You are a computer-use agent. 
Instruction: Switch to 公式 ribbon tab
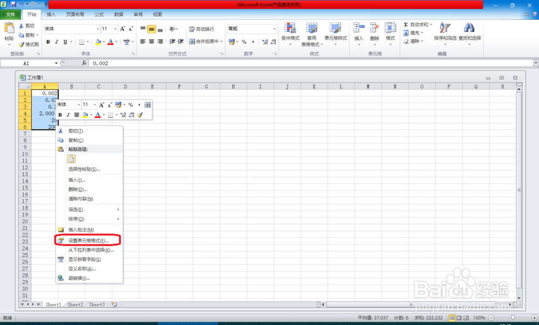(99, 15)
